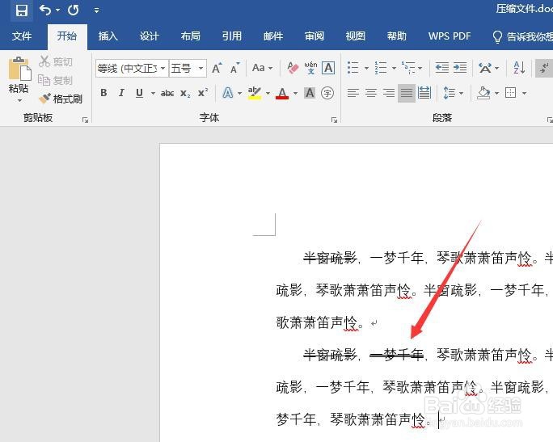This screenshot has width=553, height=442.
Task: Open line spacing options
Action: coord(450,93)
